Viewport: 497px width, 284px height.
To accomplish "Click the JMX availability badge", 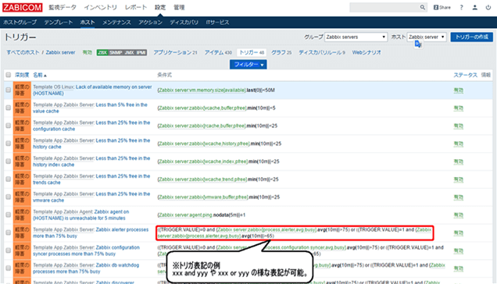I will pos(129,52).
